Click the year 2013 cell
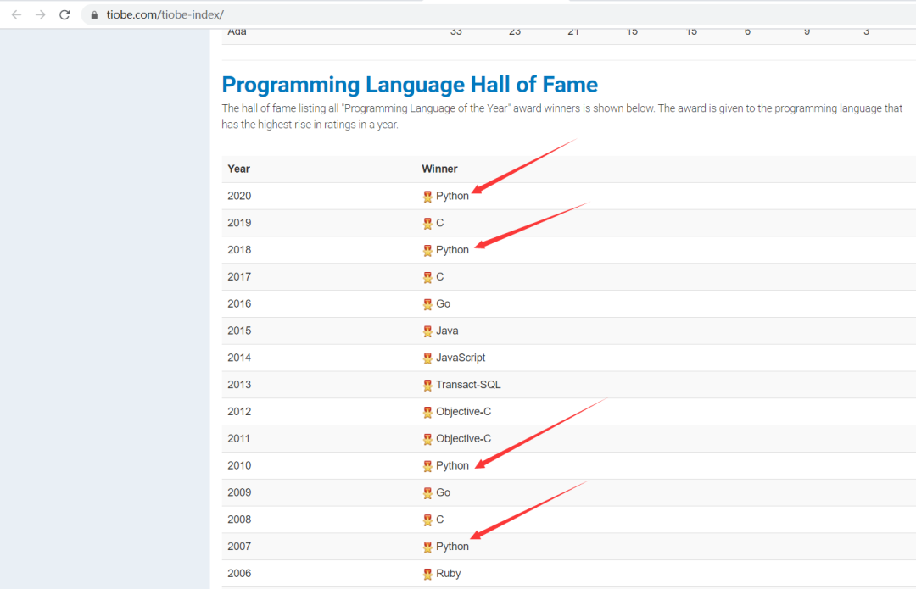The image size is (916, 589). click(x=239, y=384)
